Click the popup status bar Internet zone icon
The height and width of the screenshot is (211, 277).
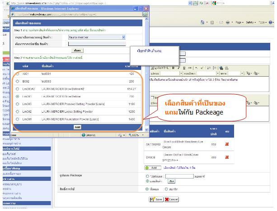[84, 135]
